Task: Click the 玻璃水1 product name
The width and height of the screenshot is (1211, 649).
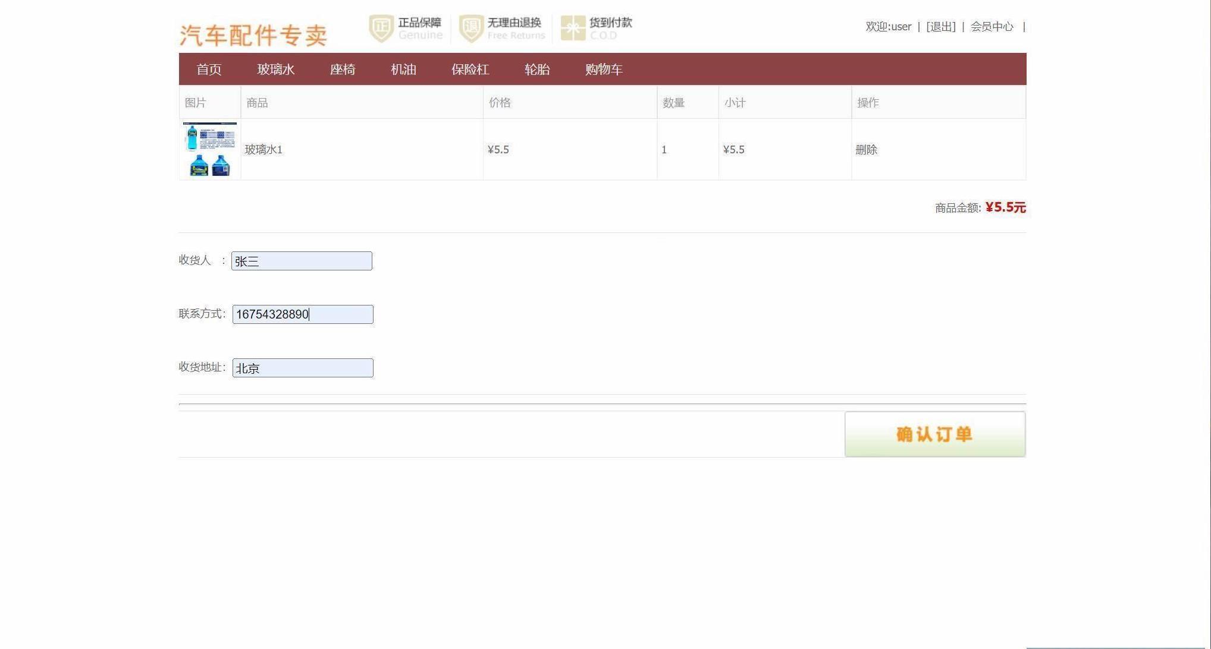Action: point(263,150)
